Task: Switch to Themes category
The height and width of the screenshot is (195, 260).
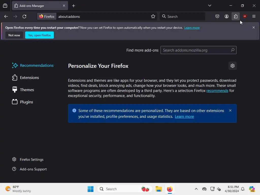Action: 23,90
